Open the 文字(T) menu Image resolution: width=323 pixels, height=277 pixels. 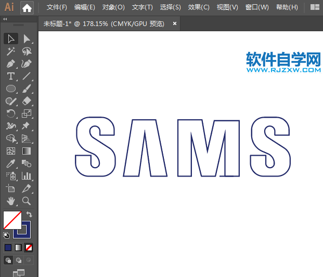pyautogui.click(x=143, y=7)
